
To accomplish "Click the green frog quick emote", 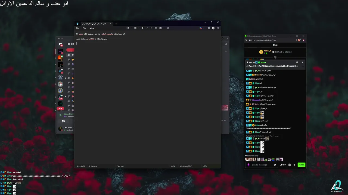I will pyautogui.click(x=266, y=160).
